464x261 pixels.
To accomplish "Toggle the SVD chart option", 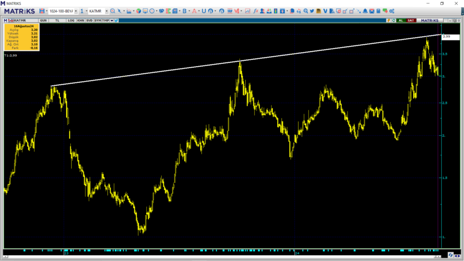I will [89, 20].
